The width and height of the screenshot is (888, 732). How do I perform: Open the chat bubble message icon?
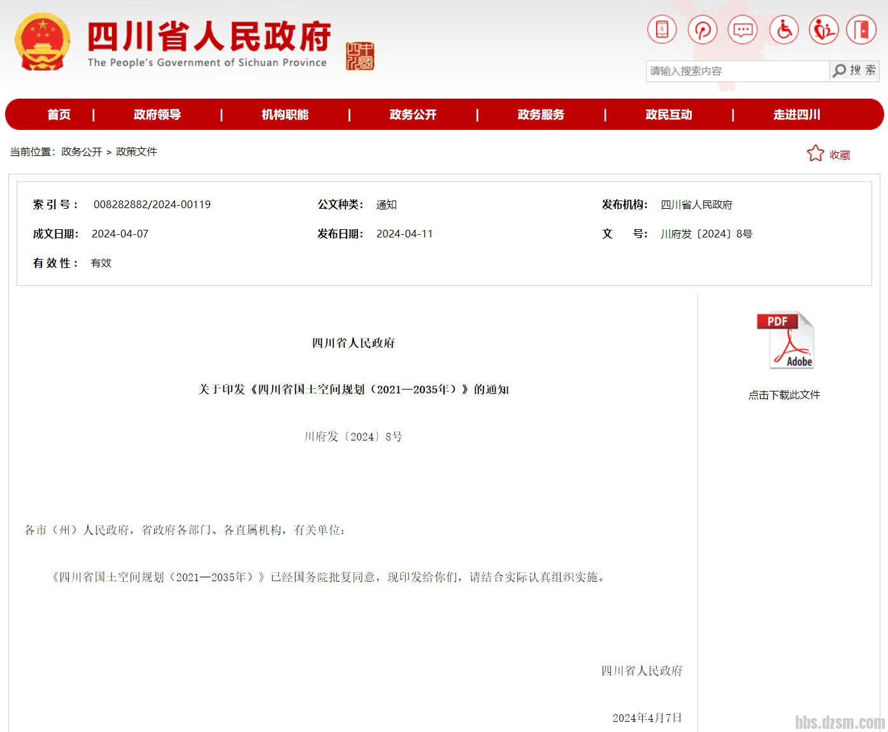(743, 30)
